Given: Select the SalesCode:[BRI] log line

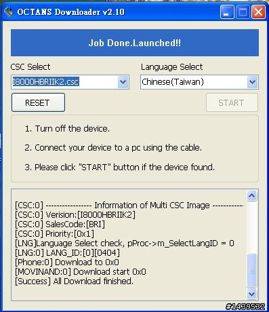Looking at the screenshot, I should tap(60, 225).
